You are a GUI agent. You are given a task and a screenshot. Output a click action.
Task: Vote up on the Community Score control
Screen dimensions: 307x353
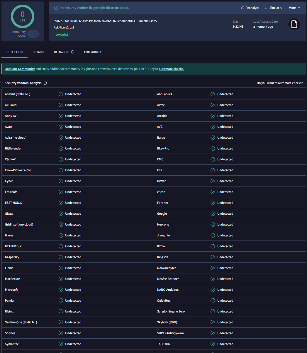[35, 32]
